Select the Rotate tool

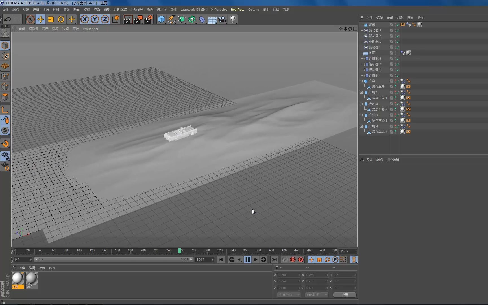click(x=61, y=19)
